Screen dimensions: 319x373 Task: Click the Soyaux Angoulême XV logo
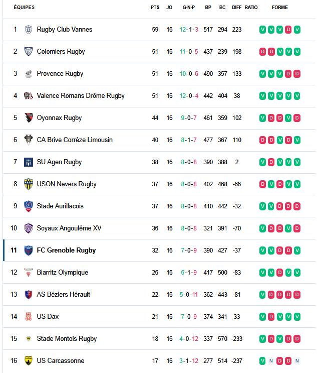pos(29,228)
